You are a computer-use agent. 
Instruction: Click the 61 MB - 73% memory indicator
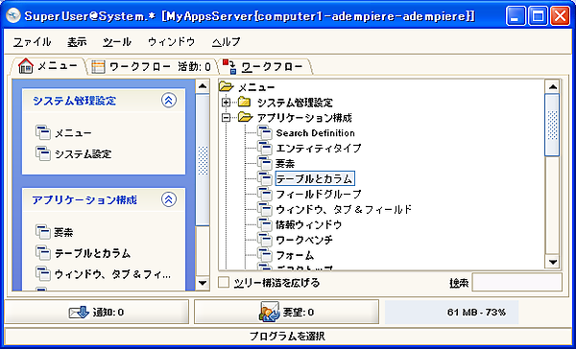click(x=452, y=312)
